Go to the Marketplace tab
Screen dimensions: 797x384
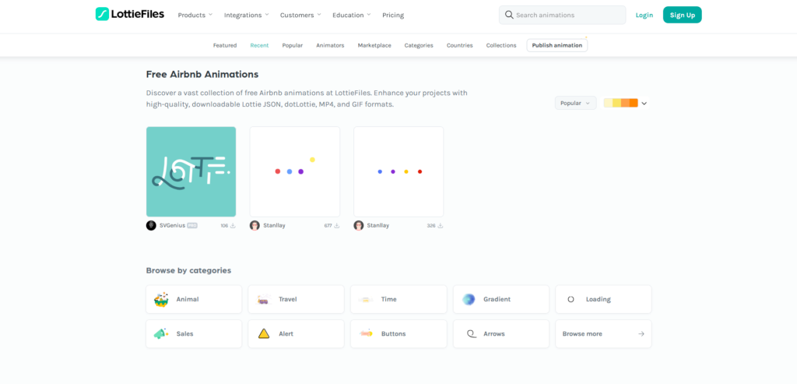point(374,45)
